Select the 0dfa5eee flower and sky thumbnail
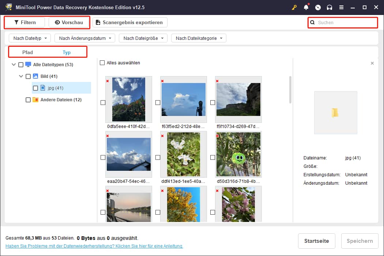The height and width of the screenshot is (256, 384). coord(129,99)
